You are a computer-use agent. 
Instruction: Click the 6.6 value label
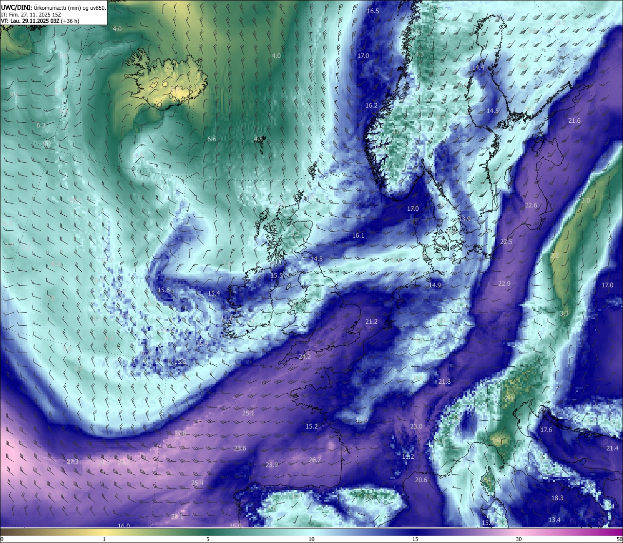point(212,139)
